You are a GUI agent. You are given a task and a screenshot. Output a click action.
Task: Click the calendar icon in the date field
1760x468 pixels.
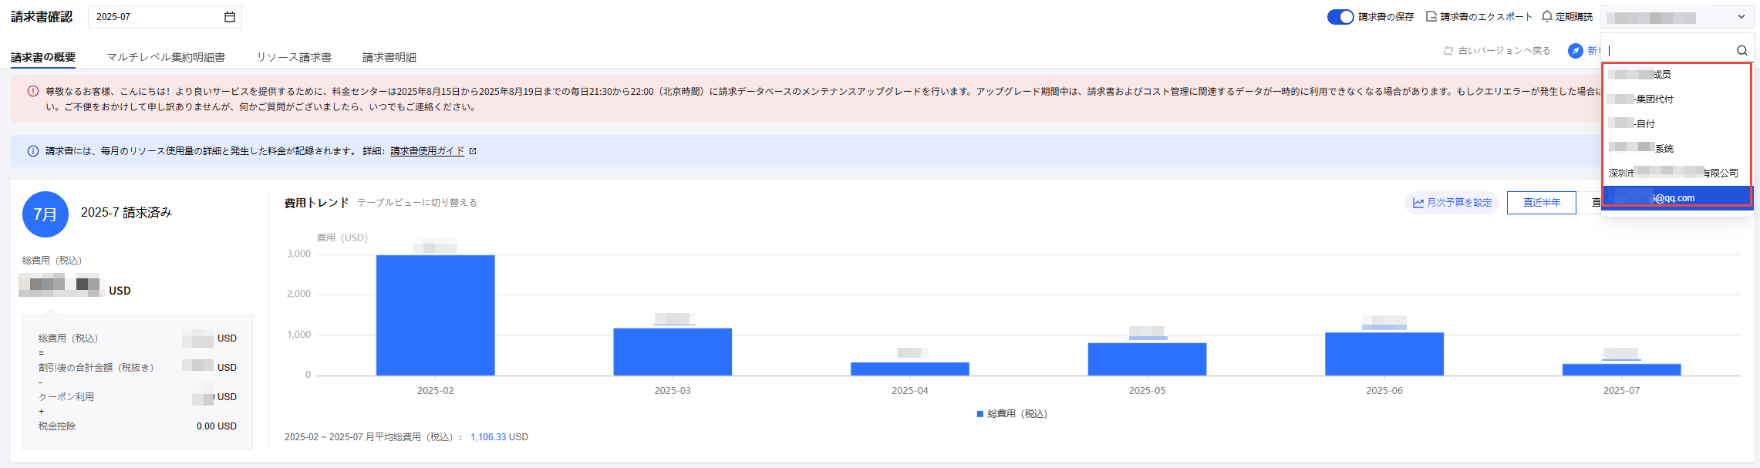tap(229, 17)
